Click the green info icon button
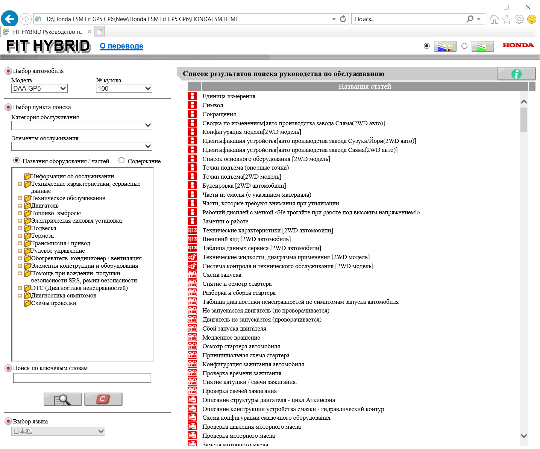Screen dimensions: 540x449 tap(516, 74)
